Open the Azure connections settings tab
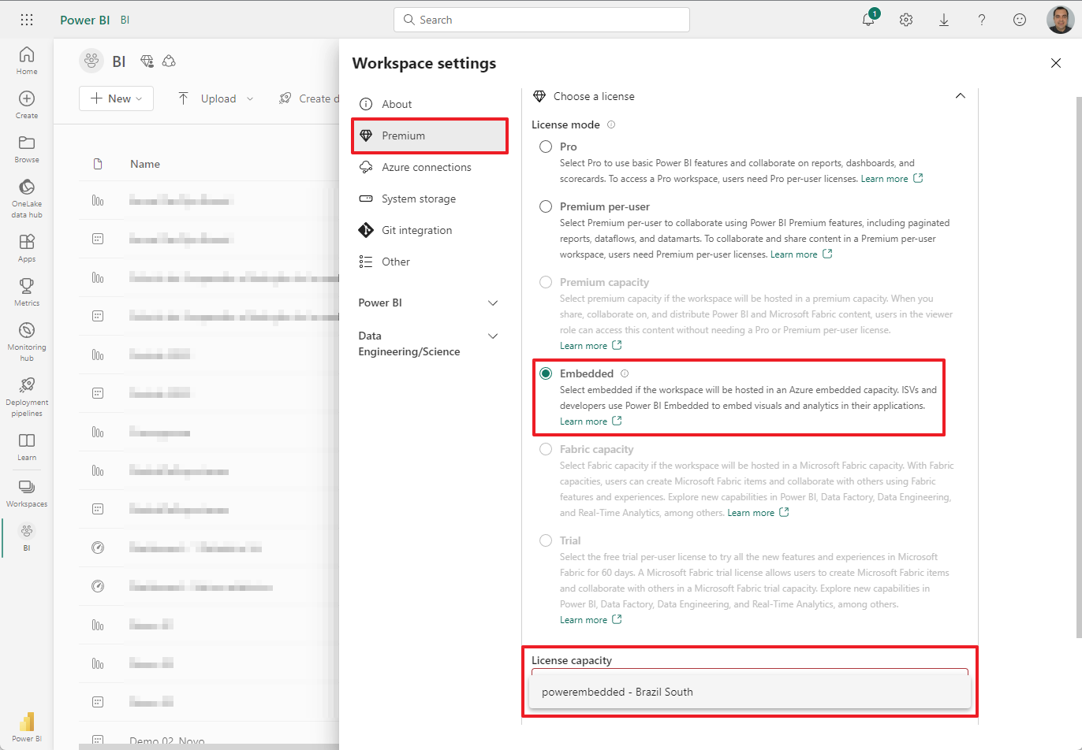 point(426,167)
